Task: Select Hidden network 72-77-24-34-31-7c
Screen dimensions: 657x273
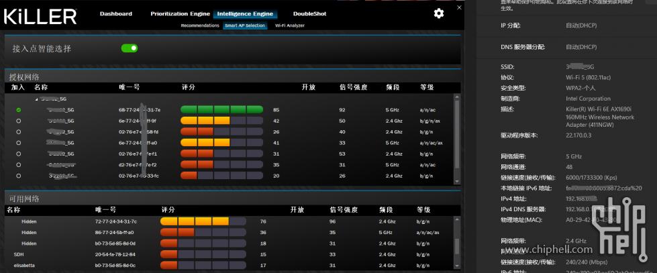Action: tap(230, 221)
